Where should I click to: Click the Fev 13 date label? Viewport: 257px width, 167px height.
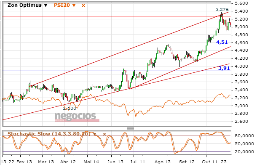coord(24,162)
